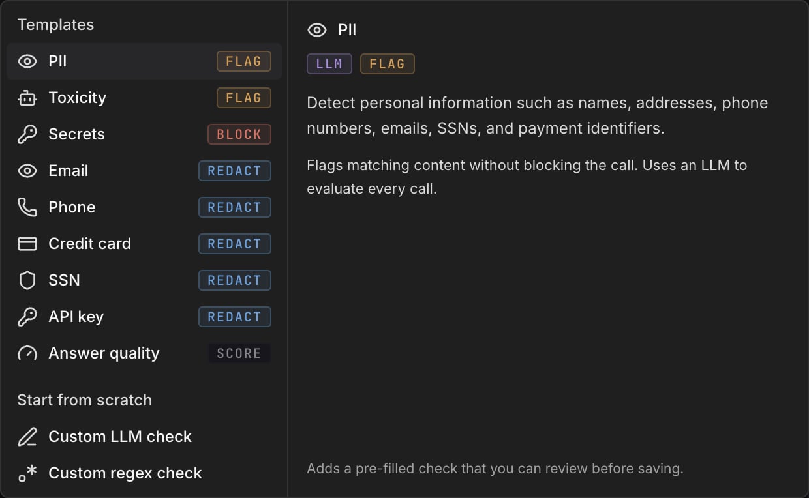Screen dimensions: 809x498
Task: Click the eye icon beside Email template
Action: click(27, 171)
